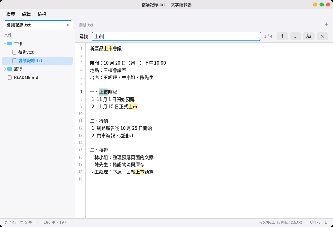Close the find bar

coord(322,36)
